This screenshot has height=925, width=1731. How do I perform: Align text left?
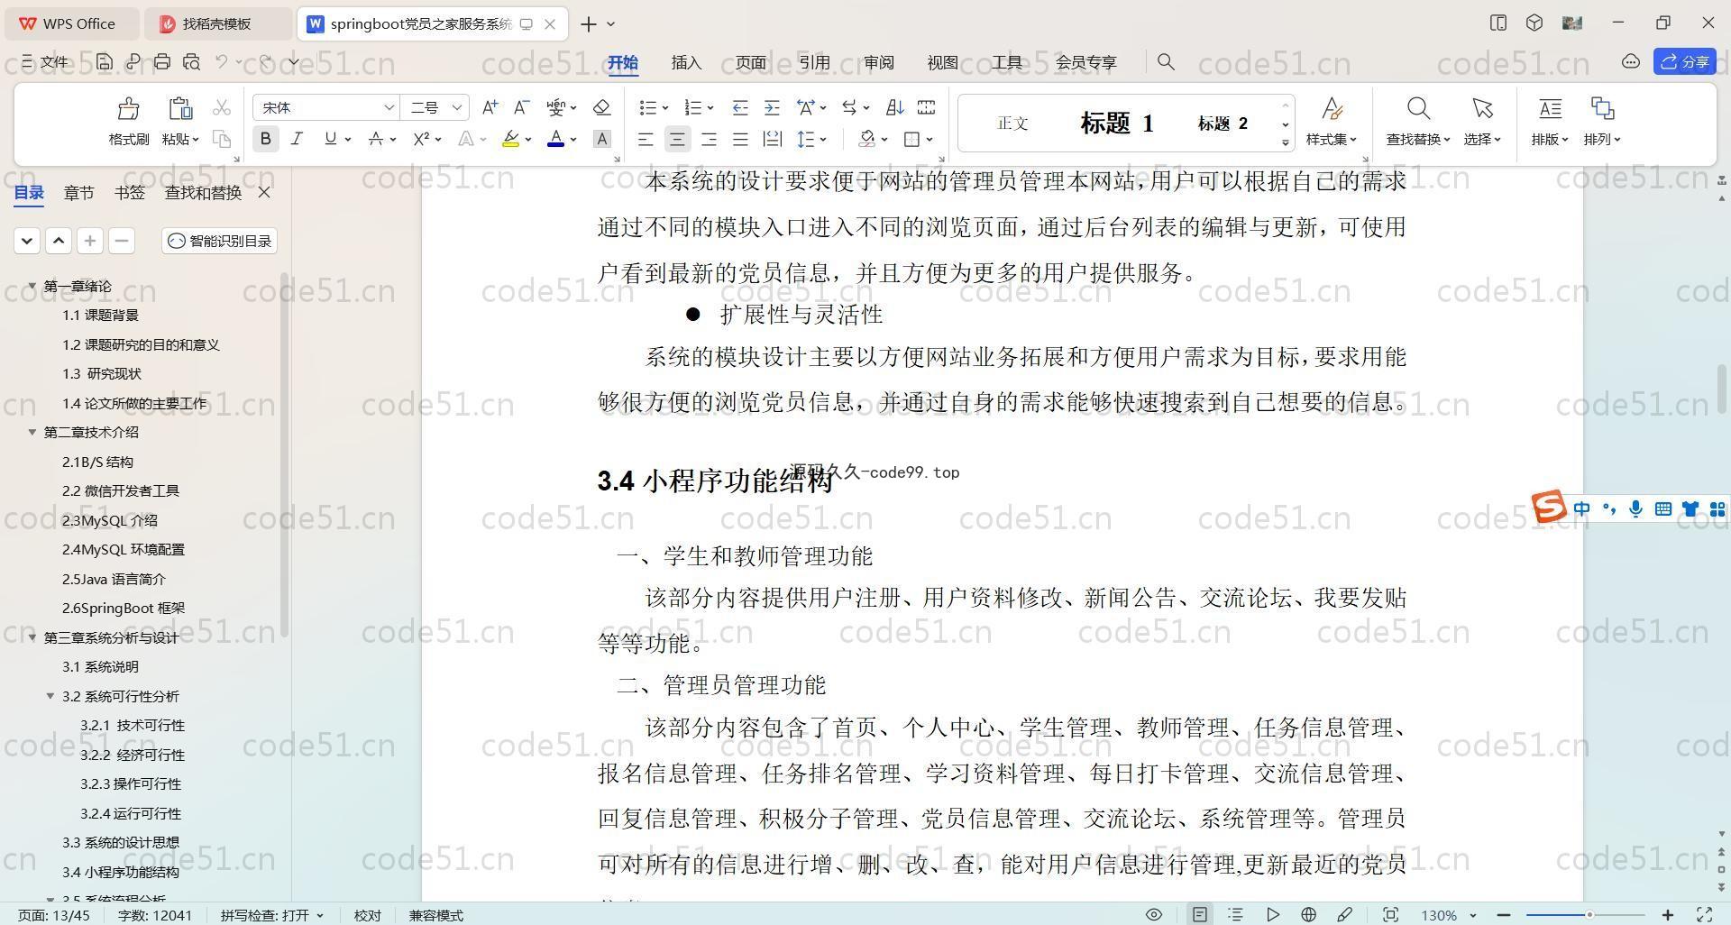click(x=646, y=139)
